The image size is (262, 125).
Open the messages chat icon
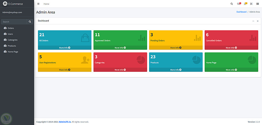(x=238, y=4)
